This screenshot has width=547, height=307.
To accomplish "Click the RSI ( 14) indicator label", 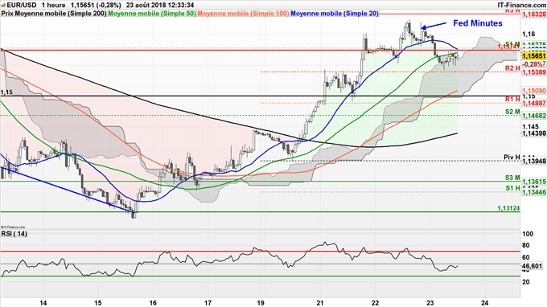I will coord(14,234).
